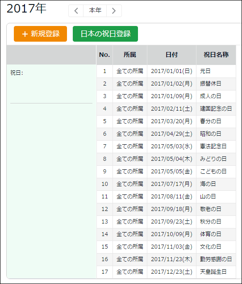
Task: Click the green 日本の祝日登録 button
Action: pyautogui.click(x=105, y=34)
